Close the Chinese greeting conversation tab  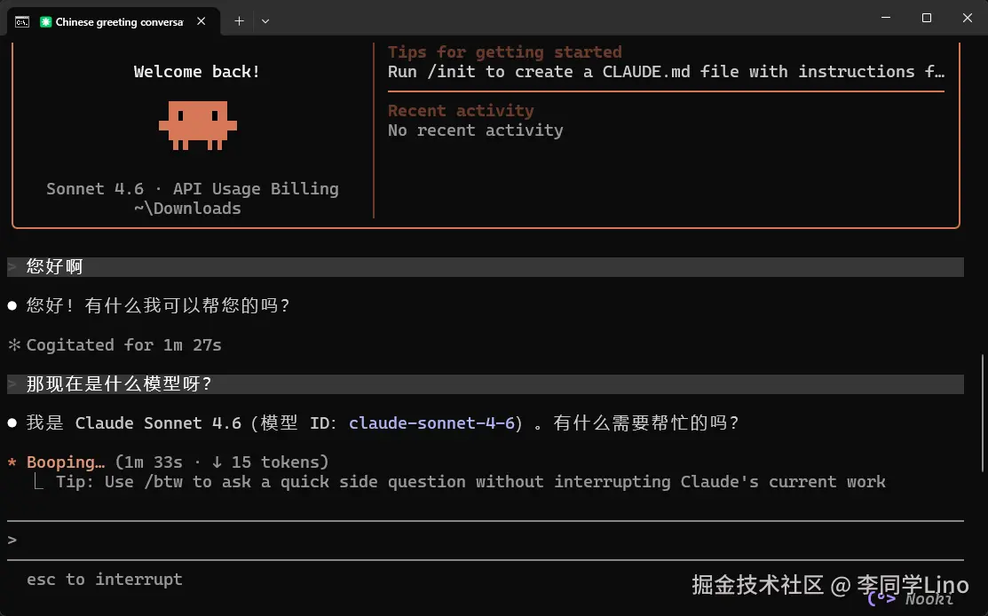coord(201,20)
